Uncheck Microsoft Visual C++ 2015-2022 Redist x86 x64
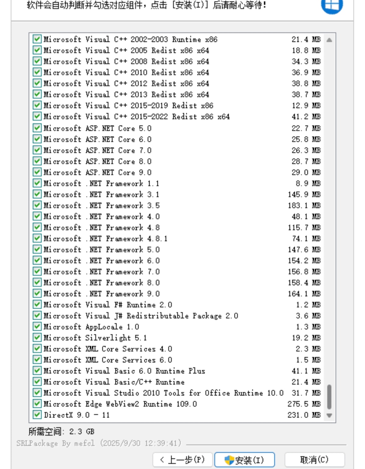The height and width of the screenshot is (469, 365). click(37, 116)
